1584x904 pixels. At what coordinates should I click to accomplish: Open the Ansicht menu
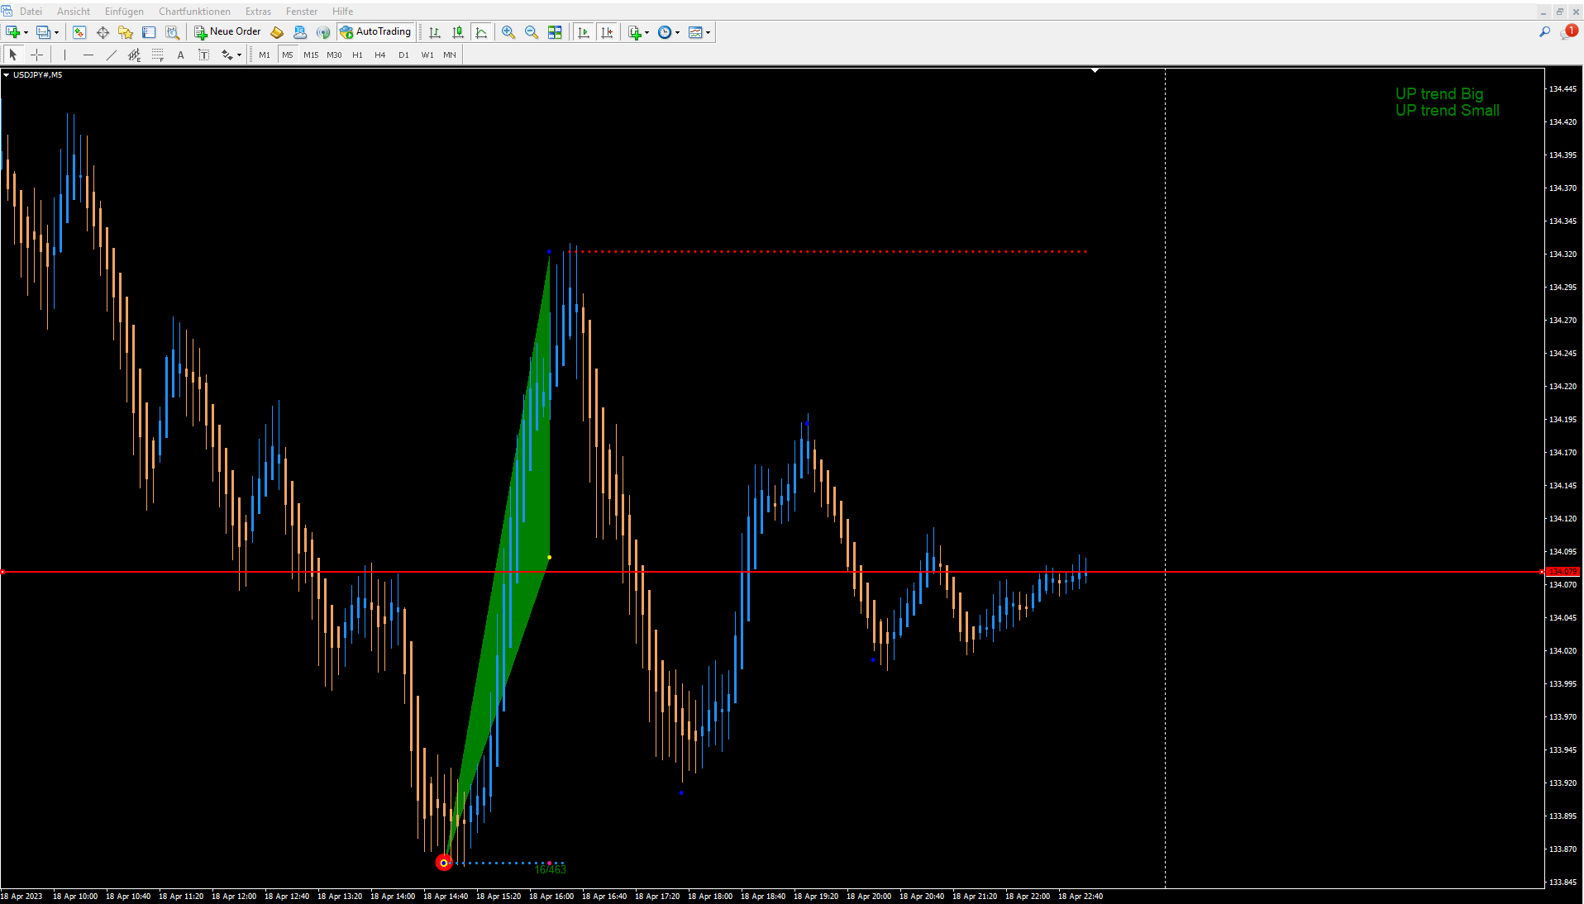pyautogui.click(x=74, y=11)
